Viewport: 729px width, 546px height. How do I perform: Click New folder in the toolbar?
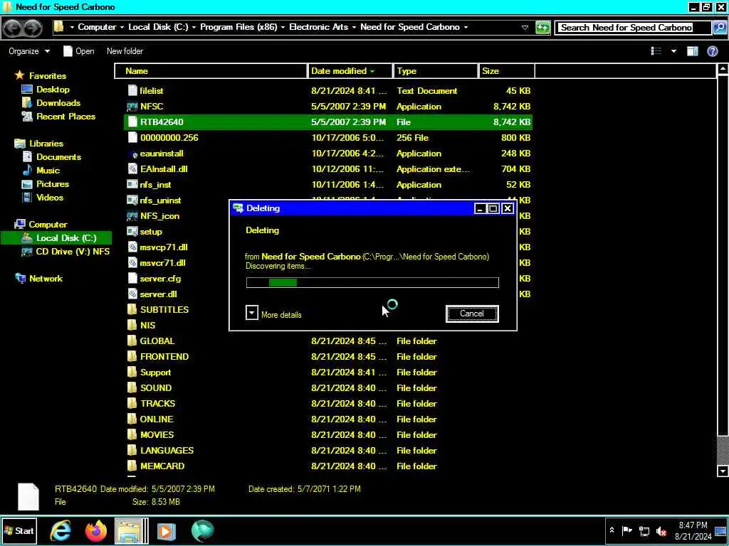125,51
